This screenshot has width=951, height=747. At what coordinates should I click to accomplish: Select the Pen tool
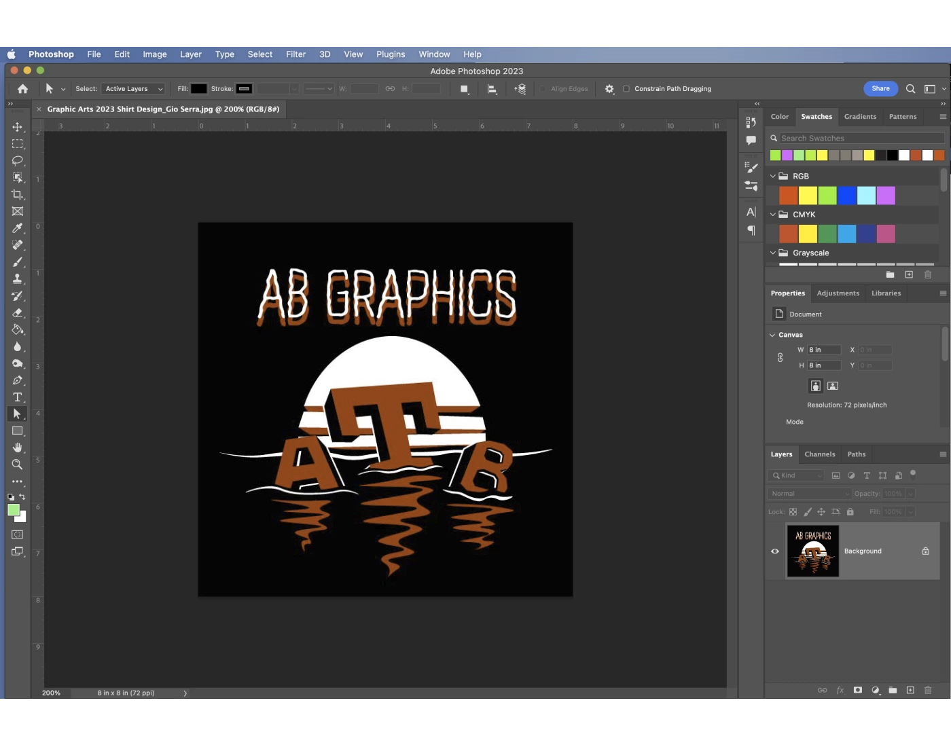pos(18,380)
